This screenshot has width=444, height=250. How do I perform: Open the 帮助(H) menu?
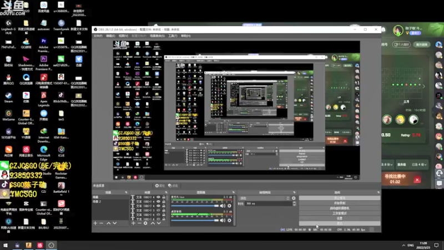(186, 36)
